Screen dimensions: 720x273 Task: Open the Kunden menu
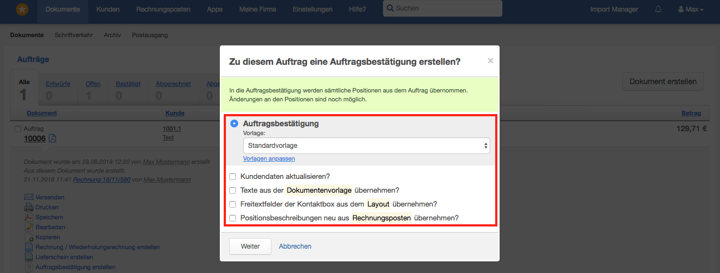[x=108, y=9]
